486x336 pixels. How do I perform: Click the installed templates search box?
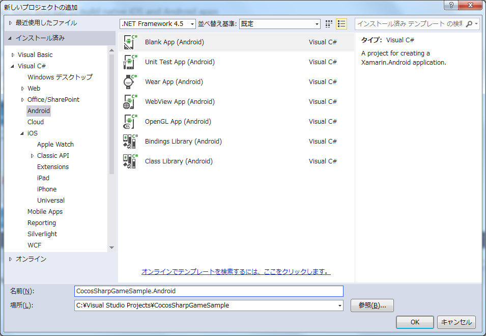(x=410, y=24)
